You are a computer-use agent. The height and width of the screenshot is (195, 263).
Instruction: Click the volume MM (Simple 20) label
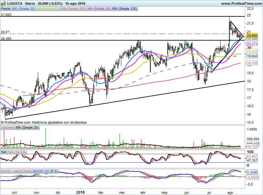click(x=27, y=128)
